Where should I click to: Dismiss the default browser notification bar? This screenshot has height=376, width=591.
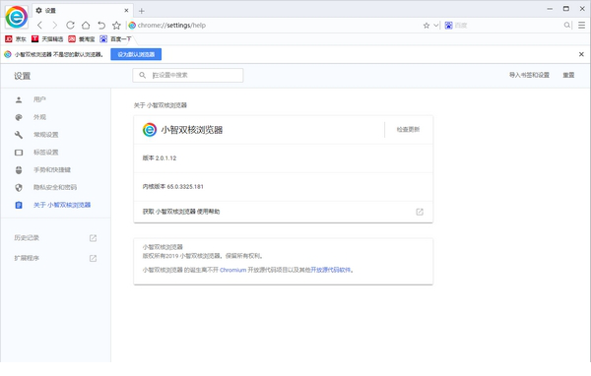point(581,54)
